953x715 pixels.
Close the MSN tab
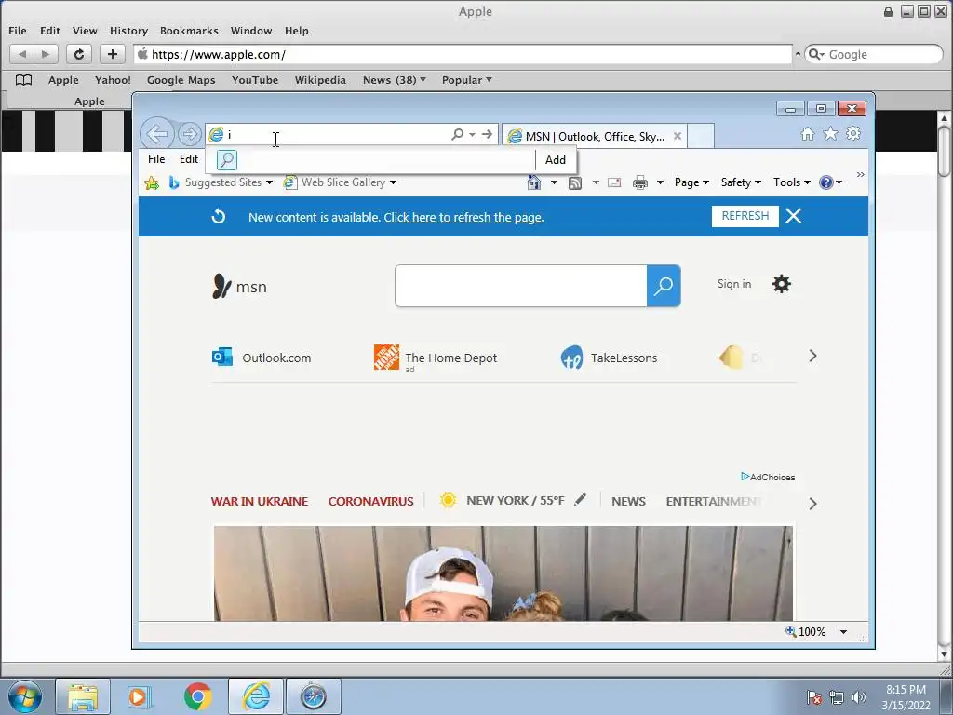tap(678, 136)
